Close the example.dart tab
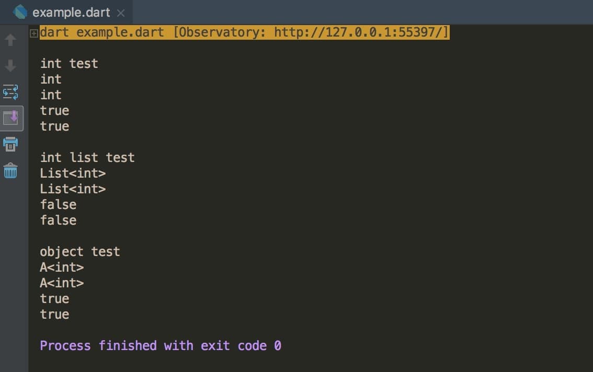This screenshot has width=593, height=372. (121, 13)
